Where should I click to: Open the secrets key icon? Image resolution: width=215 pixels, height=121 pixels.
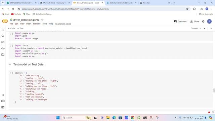[3, 48]
